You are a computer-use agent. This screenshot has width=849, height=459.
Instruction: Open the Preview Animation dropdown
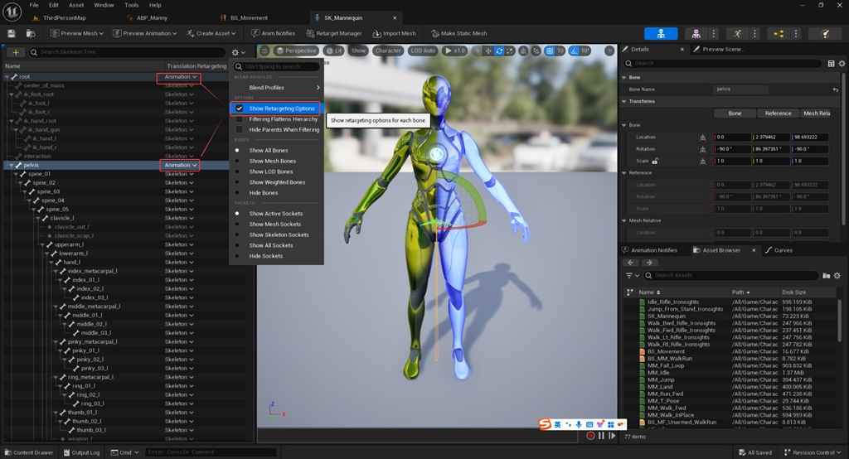(x=144, y=34)
